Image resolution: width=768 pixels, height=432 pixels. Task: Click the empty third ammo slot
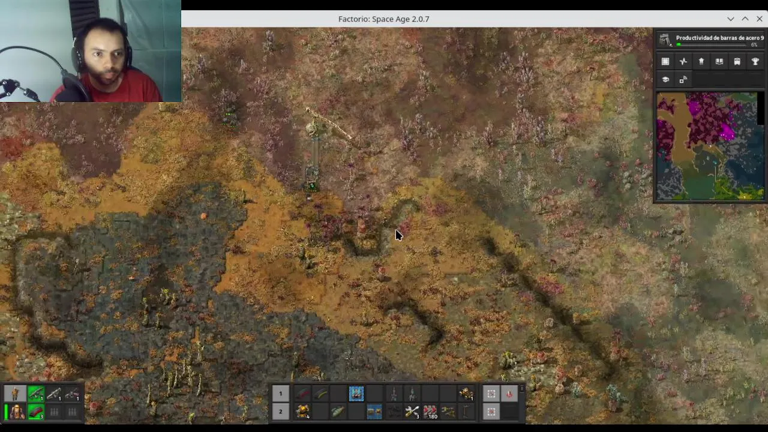(x=72, y=412)
